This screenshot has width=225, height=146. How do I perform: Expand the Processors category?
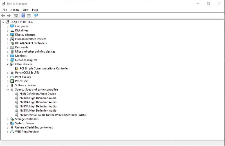pyautogui.click(x=8, y=81)
